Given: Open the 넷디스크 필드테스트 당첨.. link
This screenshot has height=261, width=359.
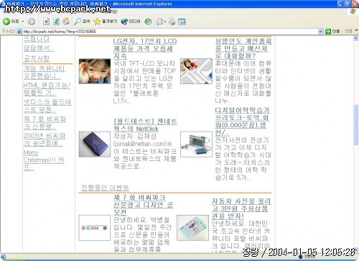Looking at the screenshot, I should [47, 106].
